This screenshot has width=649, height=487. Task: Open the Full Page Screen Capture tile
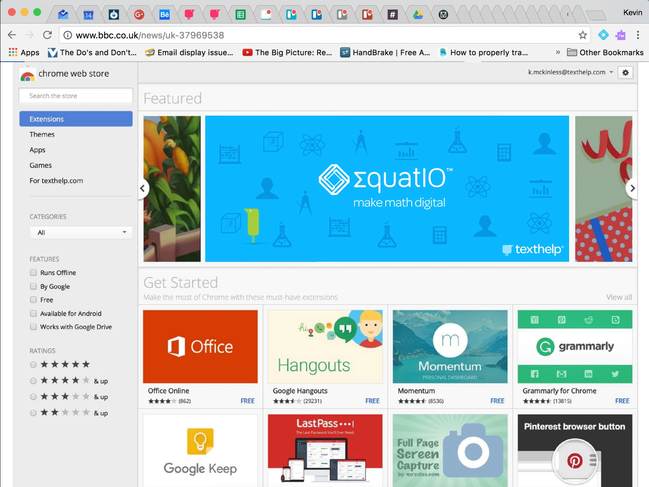point(450,450)
